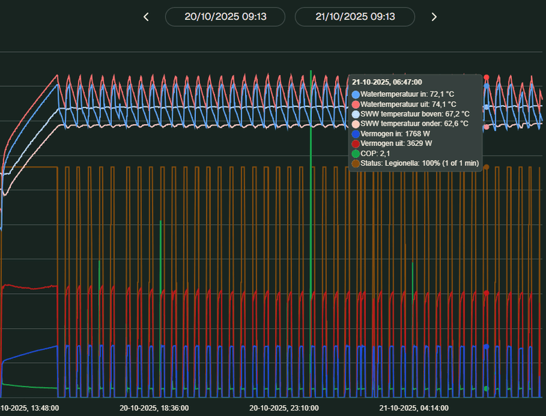
Task: Click the green COP legend dot
Action: 356,154
